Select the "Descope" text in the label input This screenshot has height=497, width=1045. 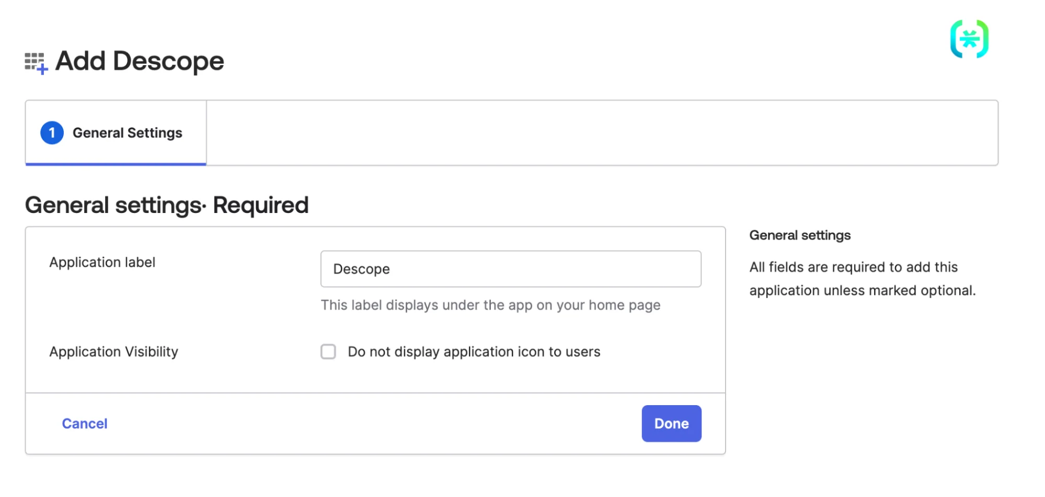[361, 269]
